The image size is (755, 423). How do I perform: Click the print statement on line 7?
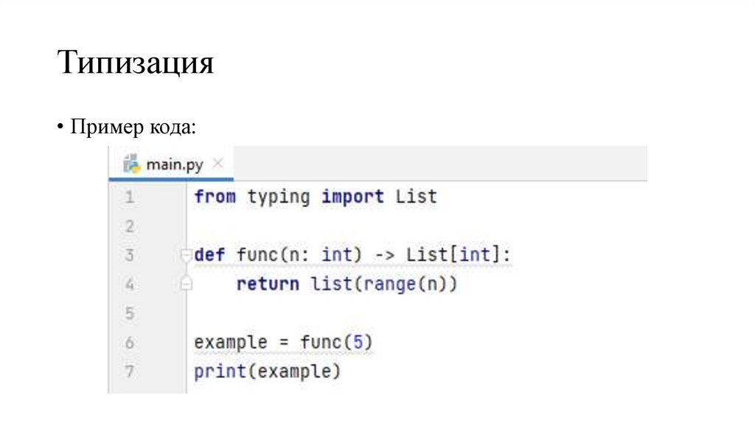tap(219, 372)
